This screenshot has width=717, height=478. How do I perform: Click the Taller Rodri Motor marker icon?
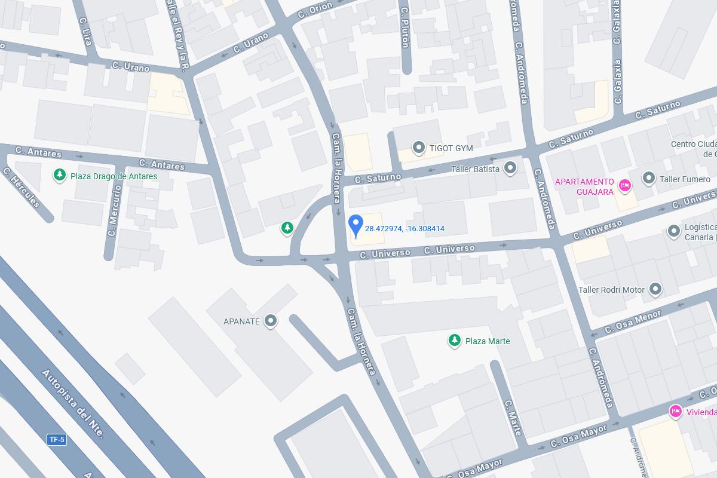(655, 290)
